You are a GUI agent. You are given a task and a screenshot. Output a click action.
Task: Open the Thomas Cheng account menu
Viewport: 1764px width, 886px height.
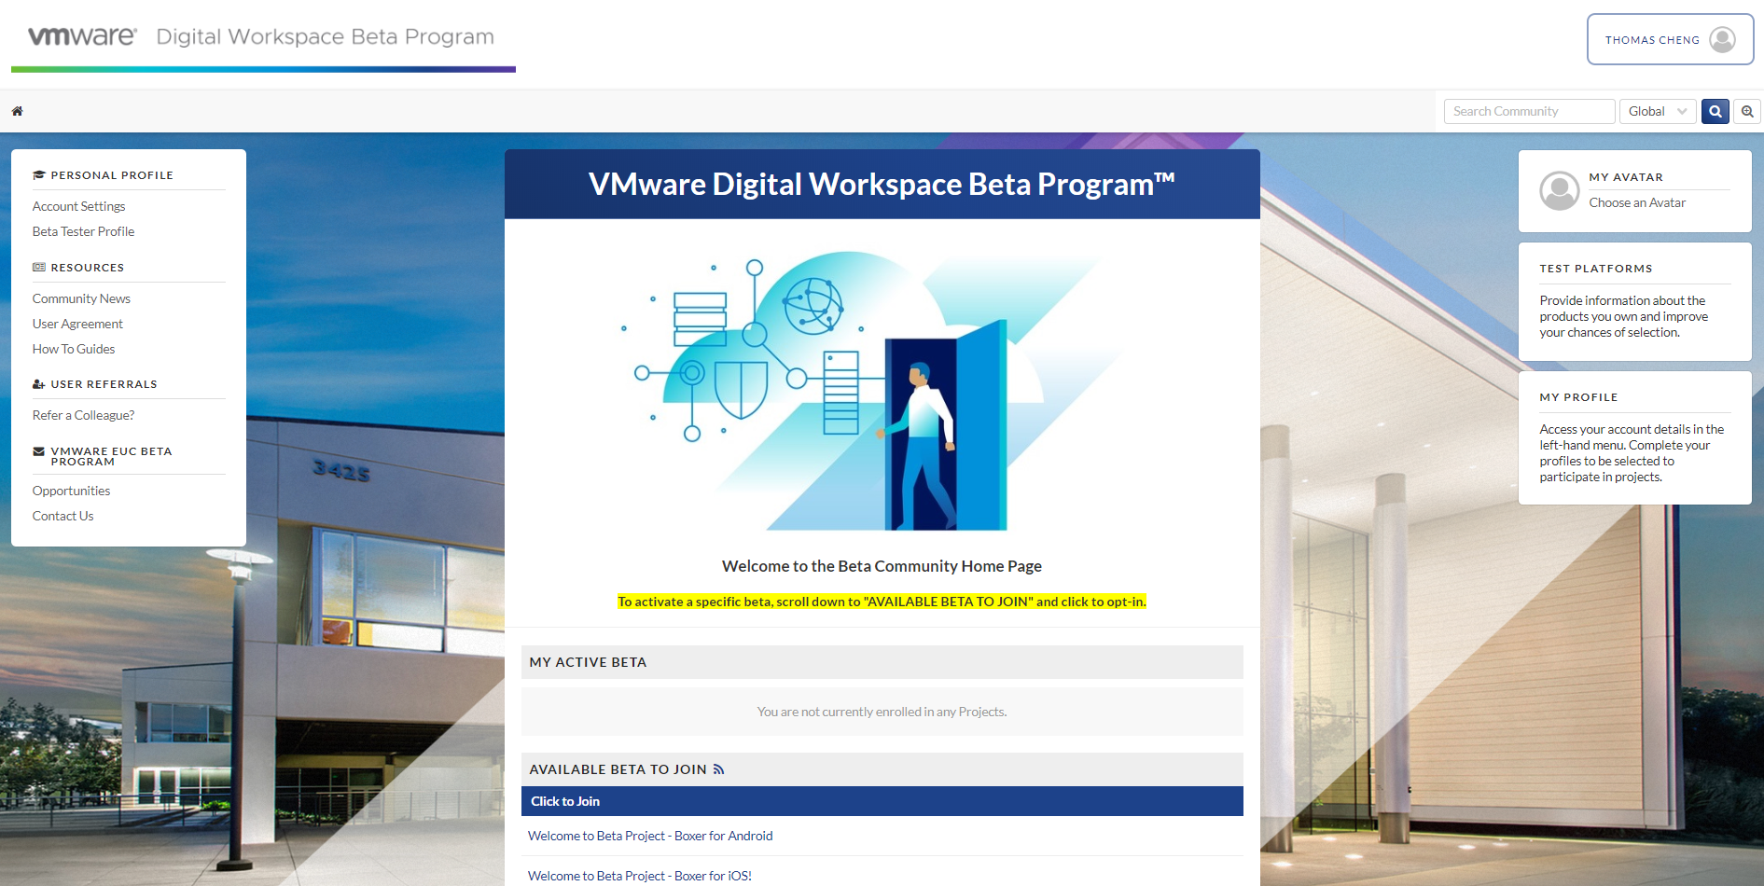1652,40
